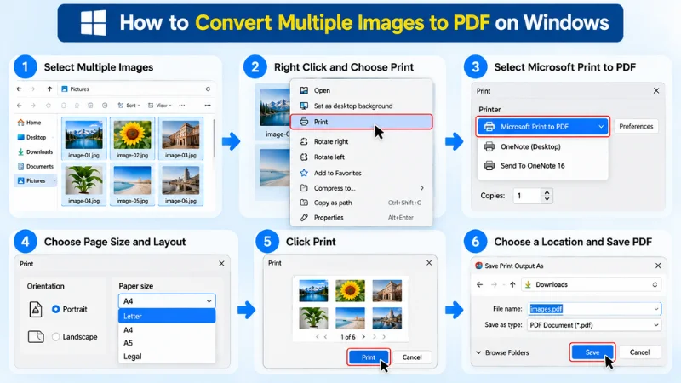Viewport: 681px width, 383px height.
Task: Choose Set as desktop background
Action: click(361, 106)
